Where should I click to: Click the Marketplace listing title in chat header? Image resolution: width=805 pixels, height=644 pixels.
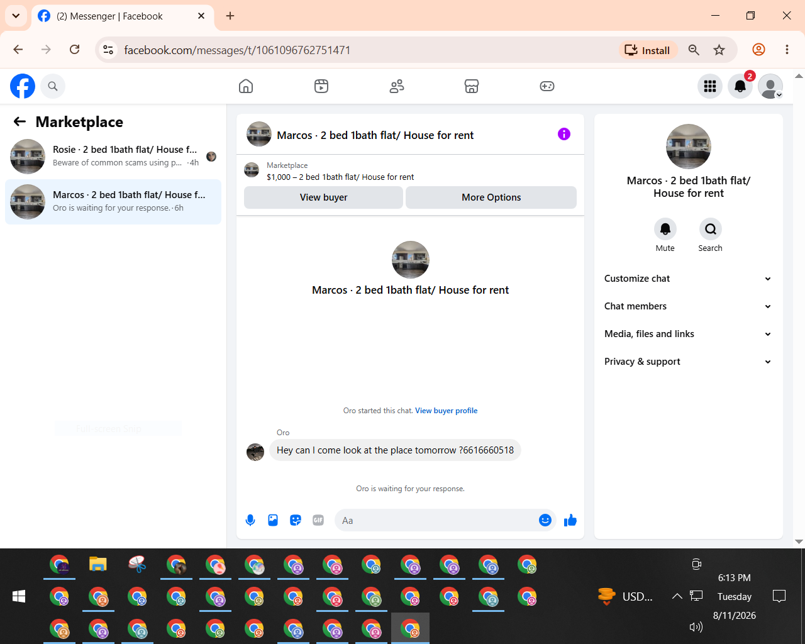tap(375, 135)
